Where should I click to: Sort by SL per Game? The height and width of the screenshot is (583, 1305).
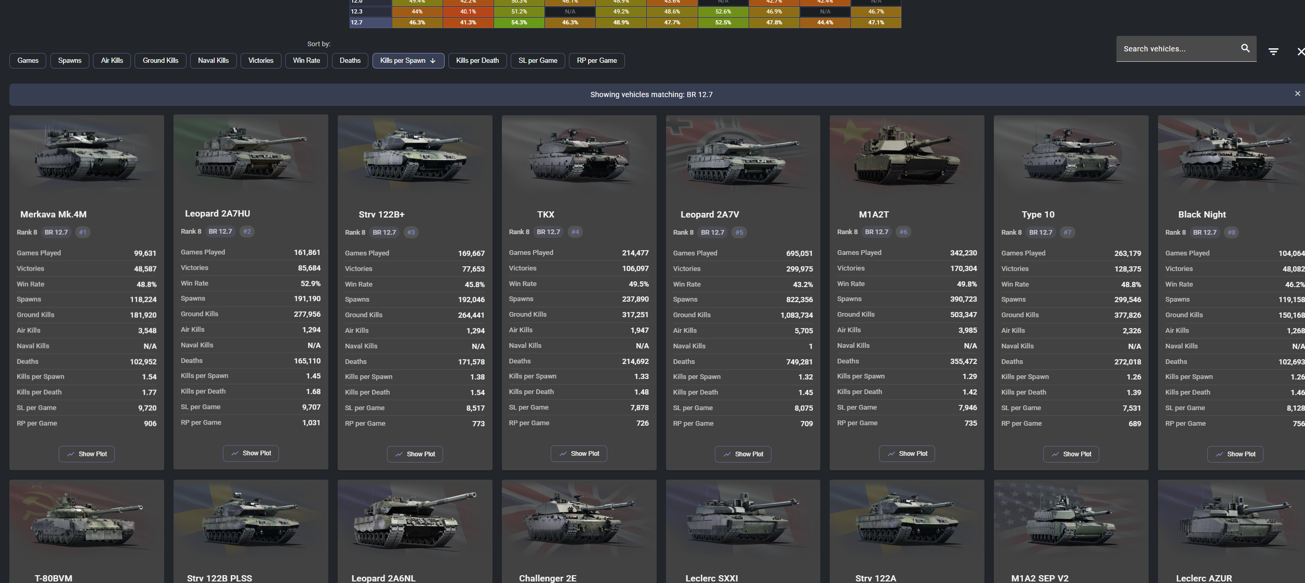537,61
